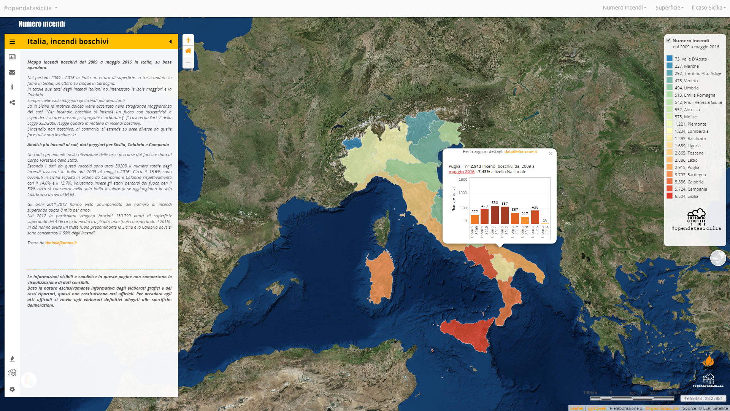Collapse the sidebar with left arrow
The height and width of the screenshot is (411, 730).
170,42
